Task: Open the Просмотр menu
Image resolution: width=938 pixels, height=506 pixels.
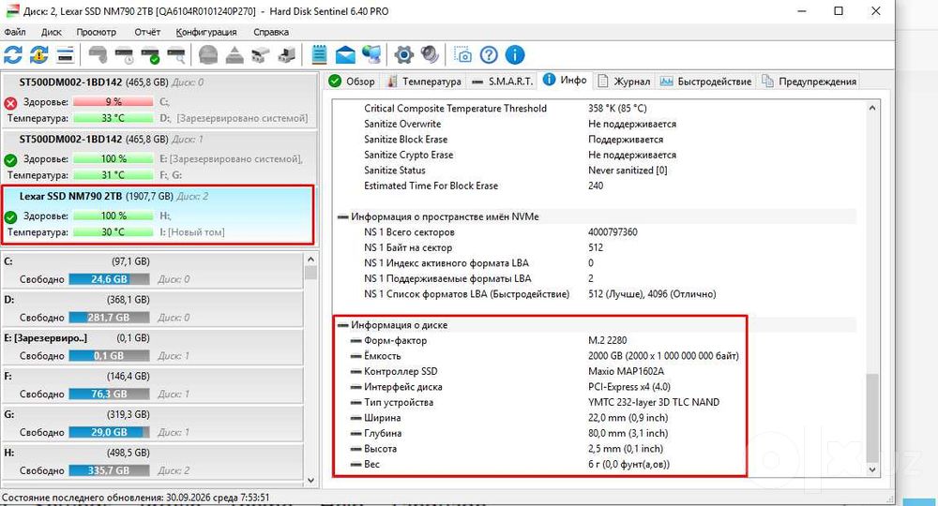Action: 97,32
